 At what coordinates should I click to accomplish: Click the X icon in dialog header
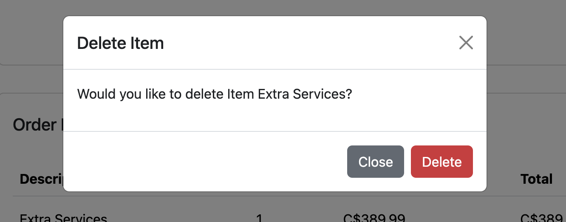click(x=466, y=43)
